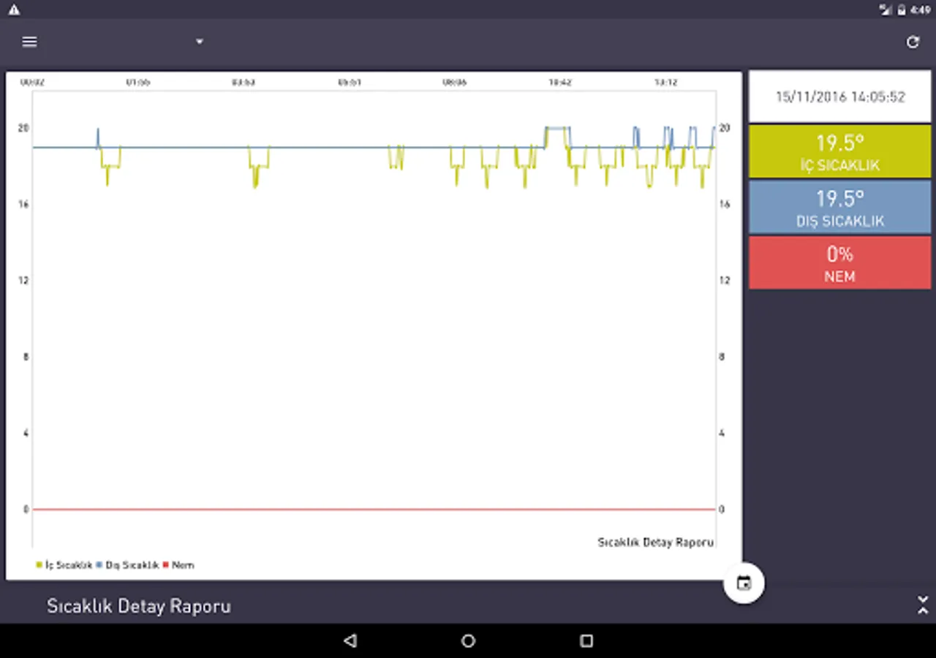Select the İÇ SICAKLIK 19.5° card
Image resolution: width=936 pixels, height=658 pixels.
click(x=839, y=151)
